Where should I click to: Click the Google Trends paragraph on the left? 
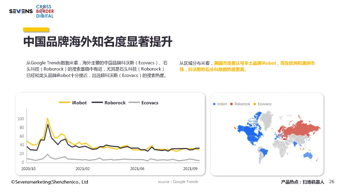[x=97, y=69]
